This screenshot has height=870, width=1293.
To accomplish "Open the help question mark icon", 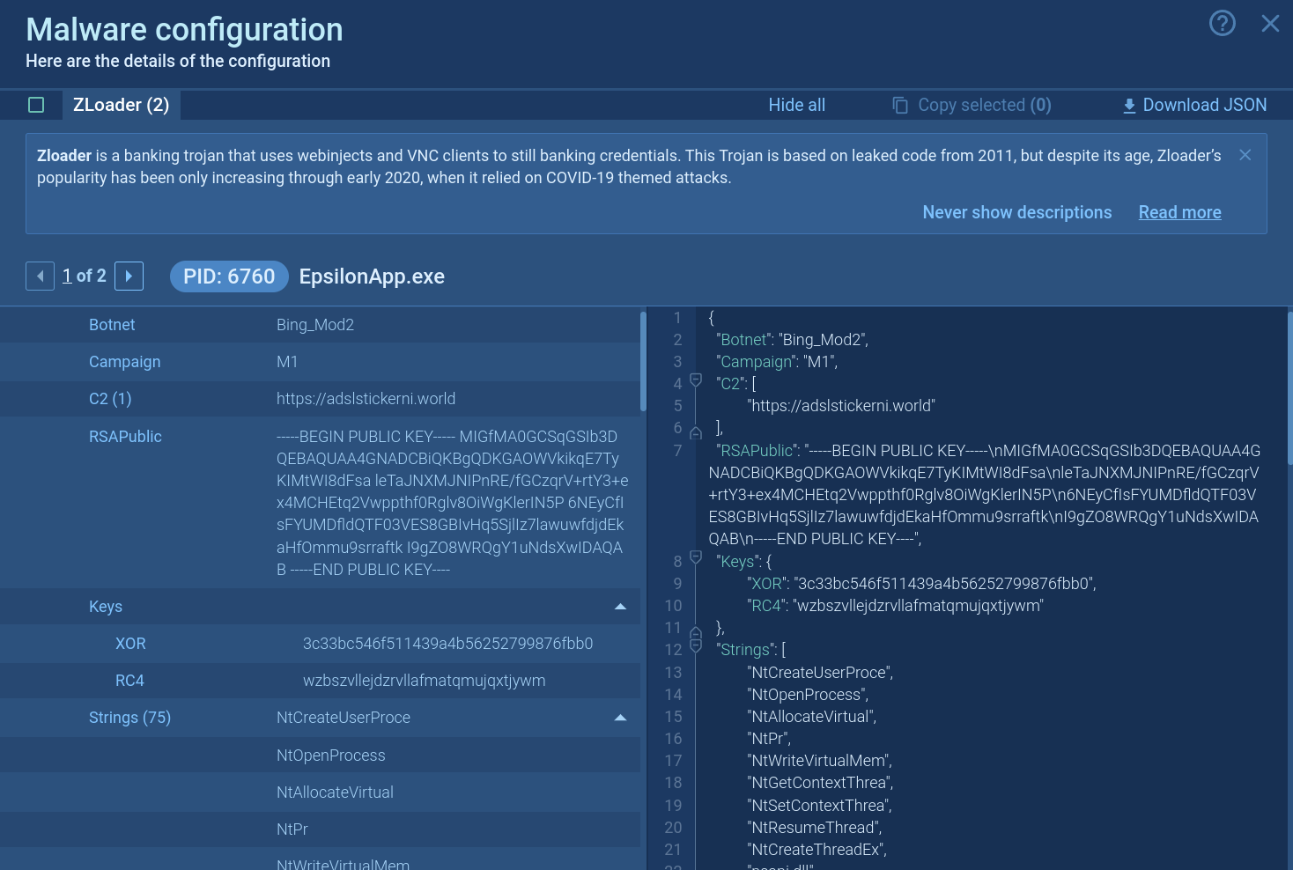I will point(1222,23).
